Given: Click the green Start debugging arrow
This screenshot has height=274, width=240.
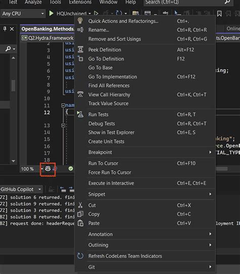Looking at the screenshot, I should pyautogui.click(x=51, y=13).
